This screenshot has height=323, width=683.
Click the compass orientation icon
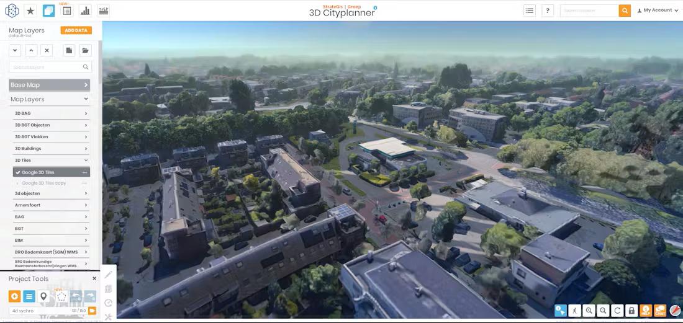coord(674,311)
